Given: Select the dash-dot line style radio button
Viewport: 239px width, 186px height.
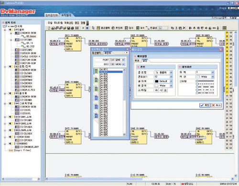Looking at the screenshot, I should click(x=197, y=90).
